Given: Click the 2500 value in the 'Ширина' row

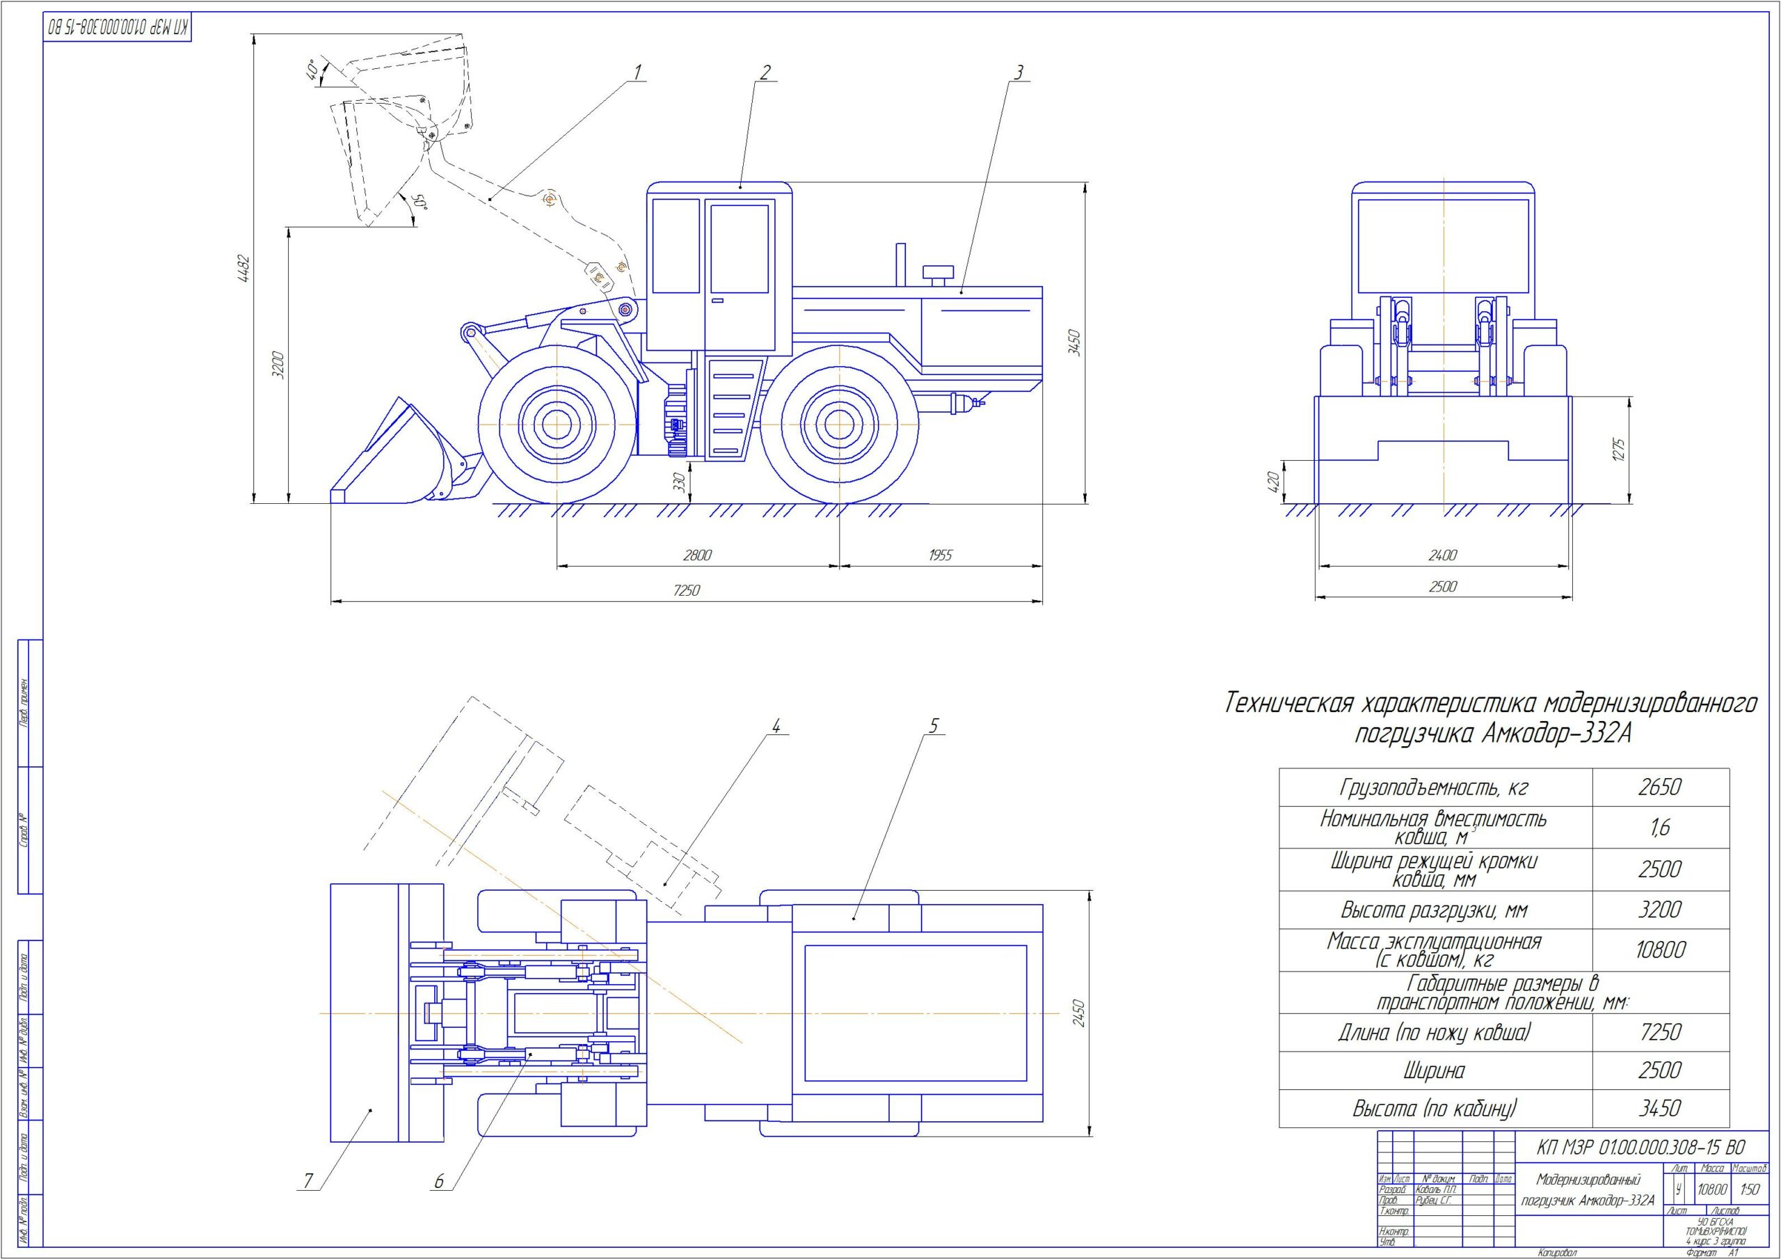Looking at the screenshot, I should click(1660, 1070).
